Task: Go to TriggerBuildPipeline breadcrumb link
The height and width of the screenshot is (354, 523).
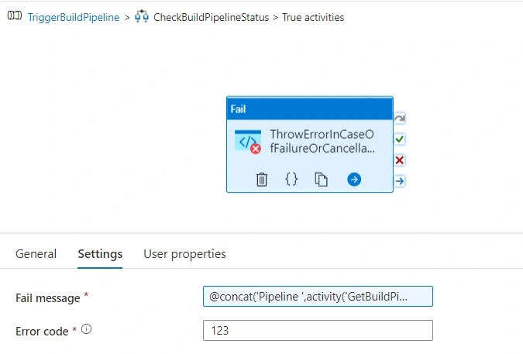Action: click(74, 17)
